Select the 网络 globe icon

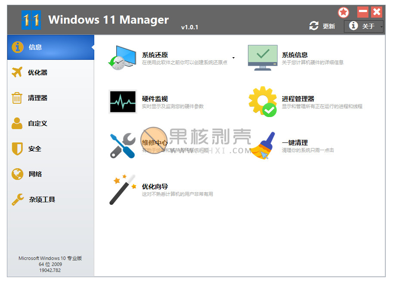click(x=17, y=174)
